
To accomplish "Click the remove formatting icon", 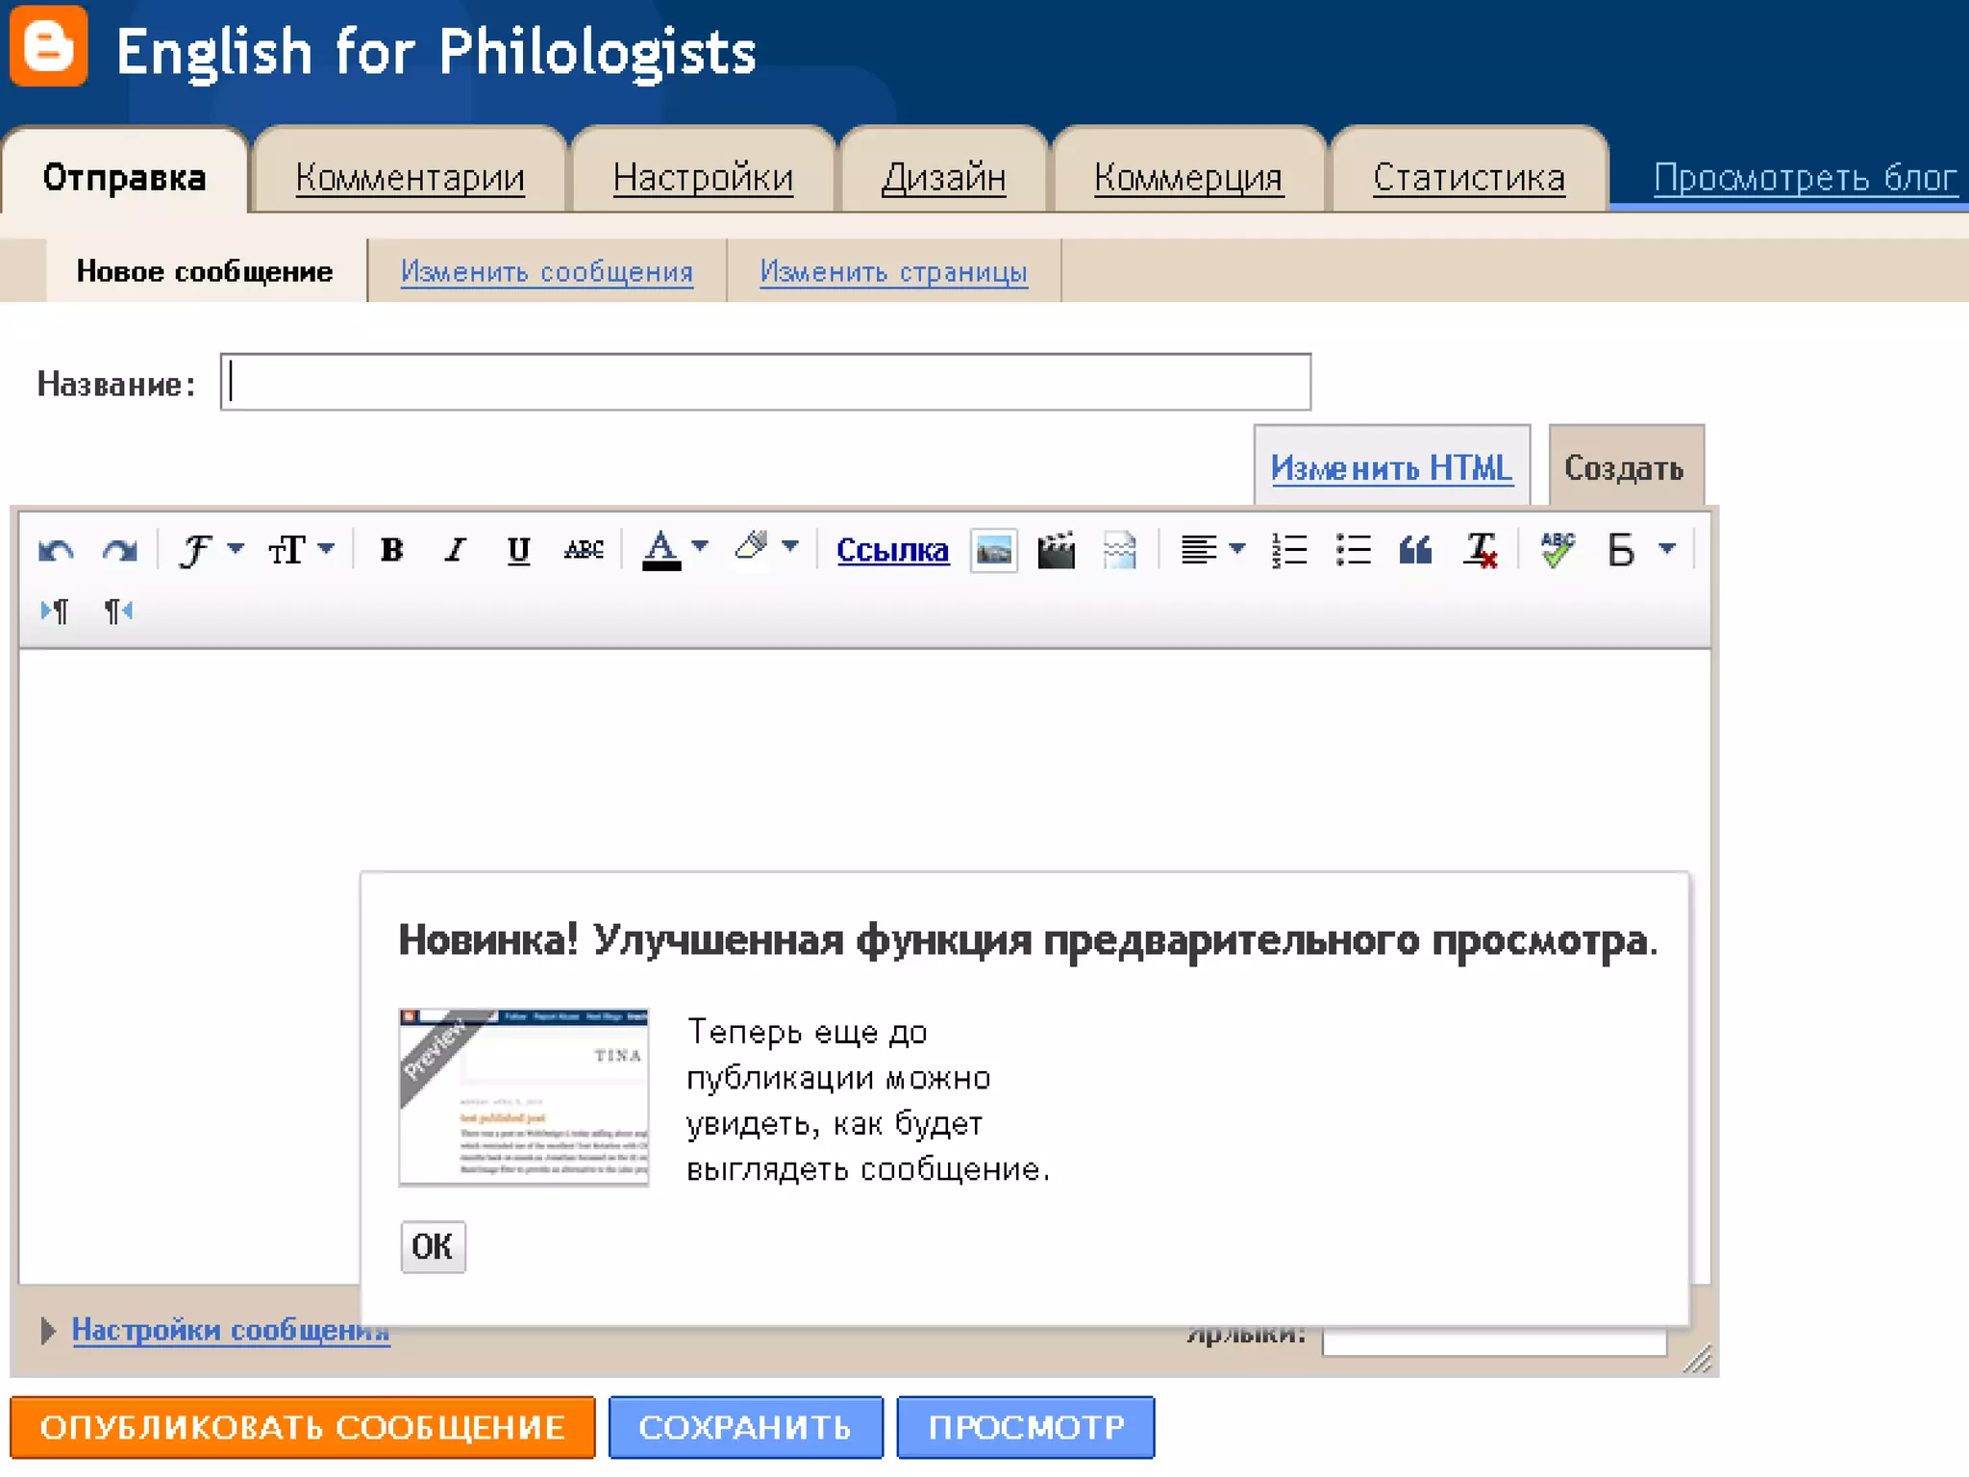I will 1480,550.
